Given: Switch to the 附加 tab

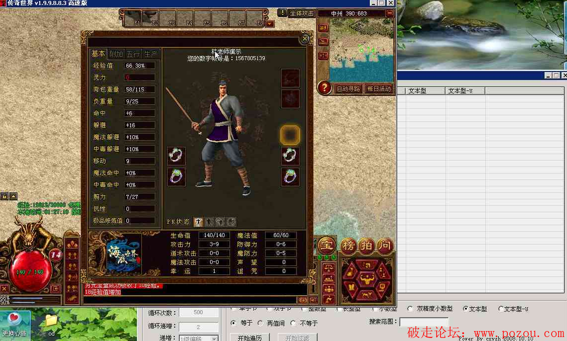Looking at the screenshot, I should (x=116, y=54).
